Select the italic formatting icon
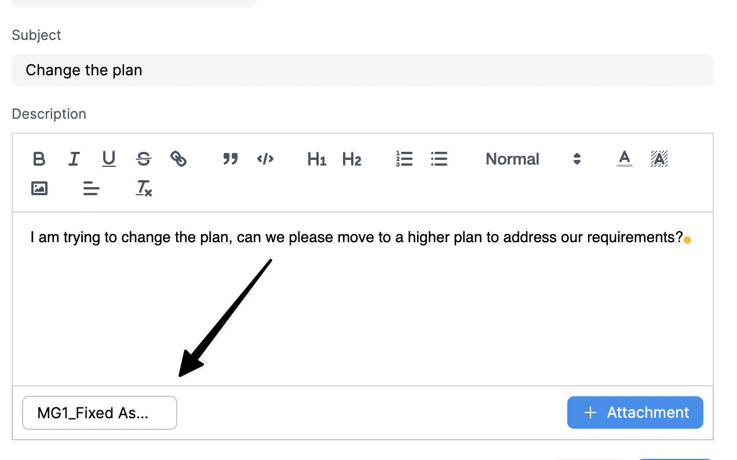The image size is (737, 460). coord(74,159)
